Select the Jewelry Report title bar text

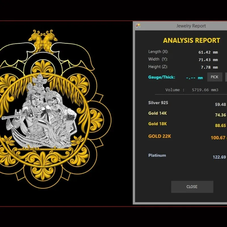coord(191,26)
